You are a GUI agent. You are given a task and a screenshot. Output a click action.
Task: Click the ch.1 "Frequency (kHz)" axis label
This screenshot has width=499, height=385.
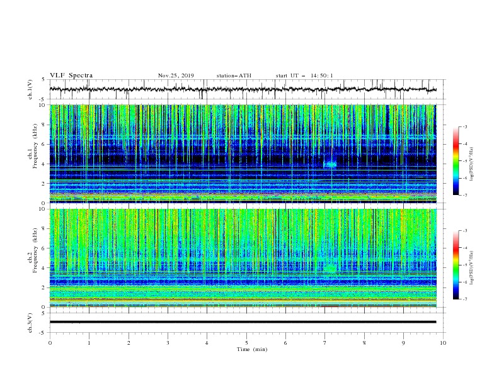(x=35, y=145)
